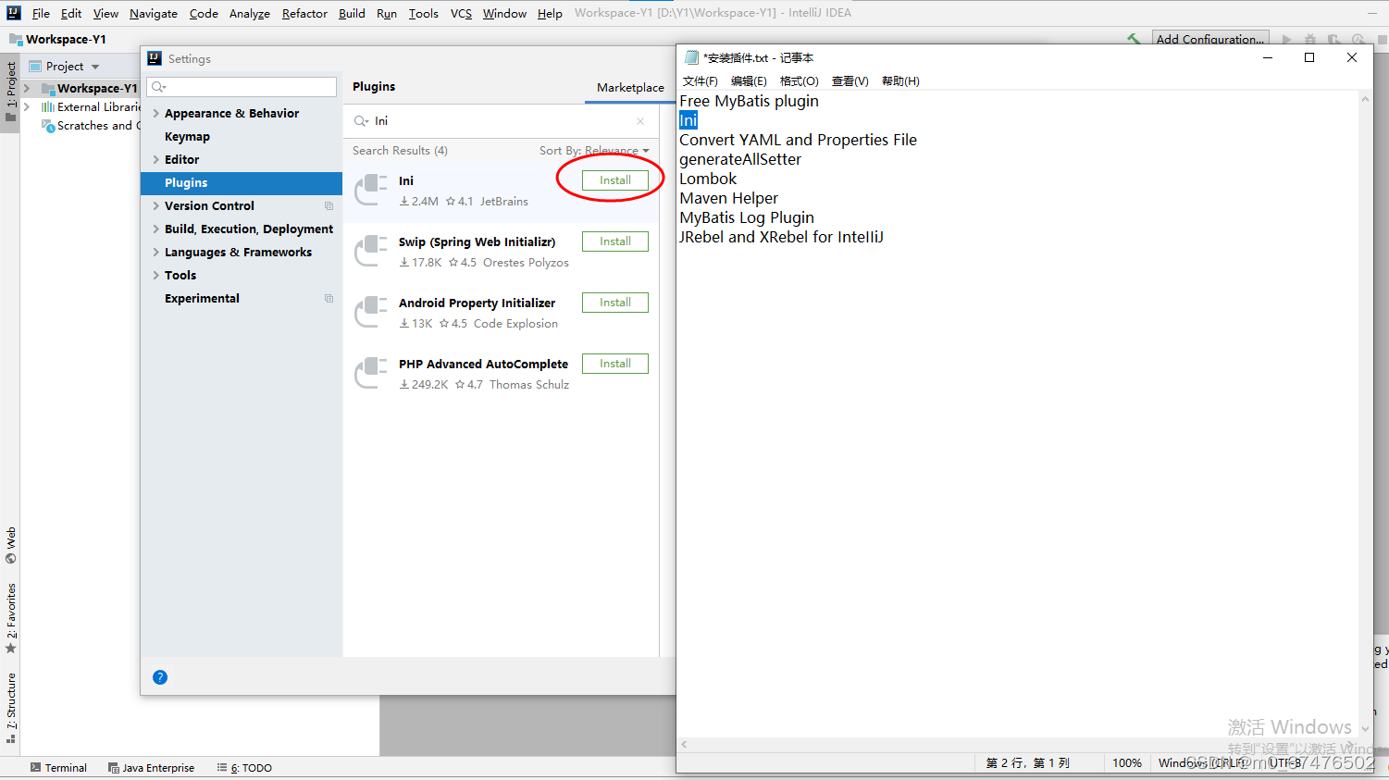Open Notepad 编辑(E) menu
Viewport: 1389px width, 780px height.
click(x=749, y=81)
